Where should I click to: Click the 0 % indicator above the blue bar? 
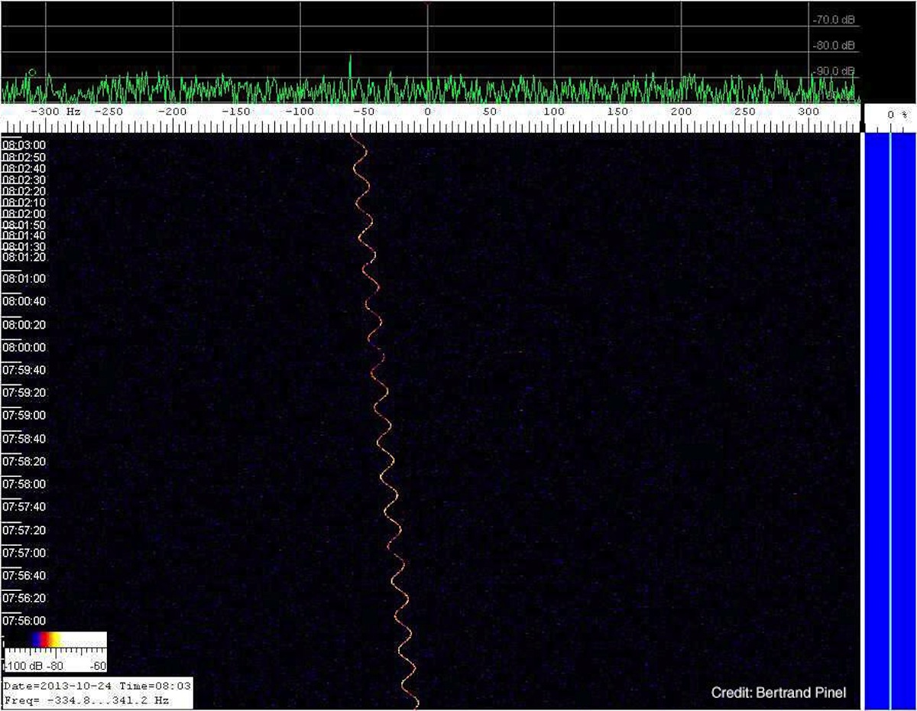click(896, 115)
